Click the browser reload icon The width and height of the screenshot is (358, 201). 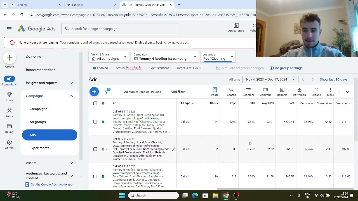pos(22,15)
